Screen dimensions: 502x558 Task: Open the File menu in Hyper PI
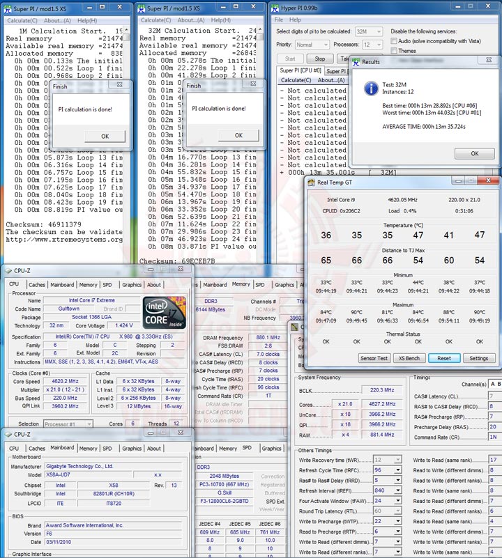tap(279, 20)
